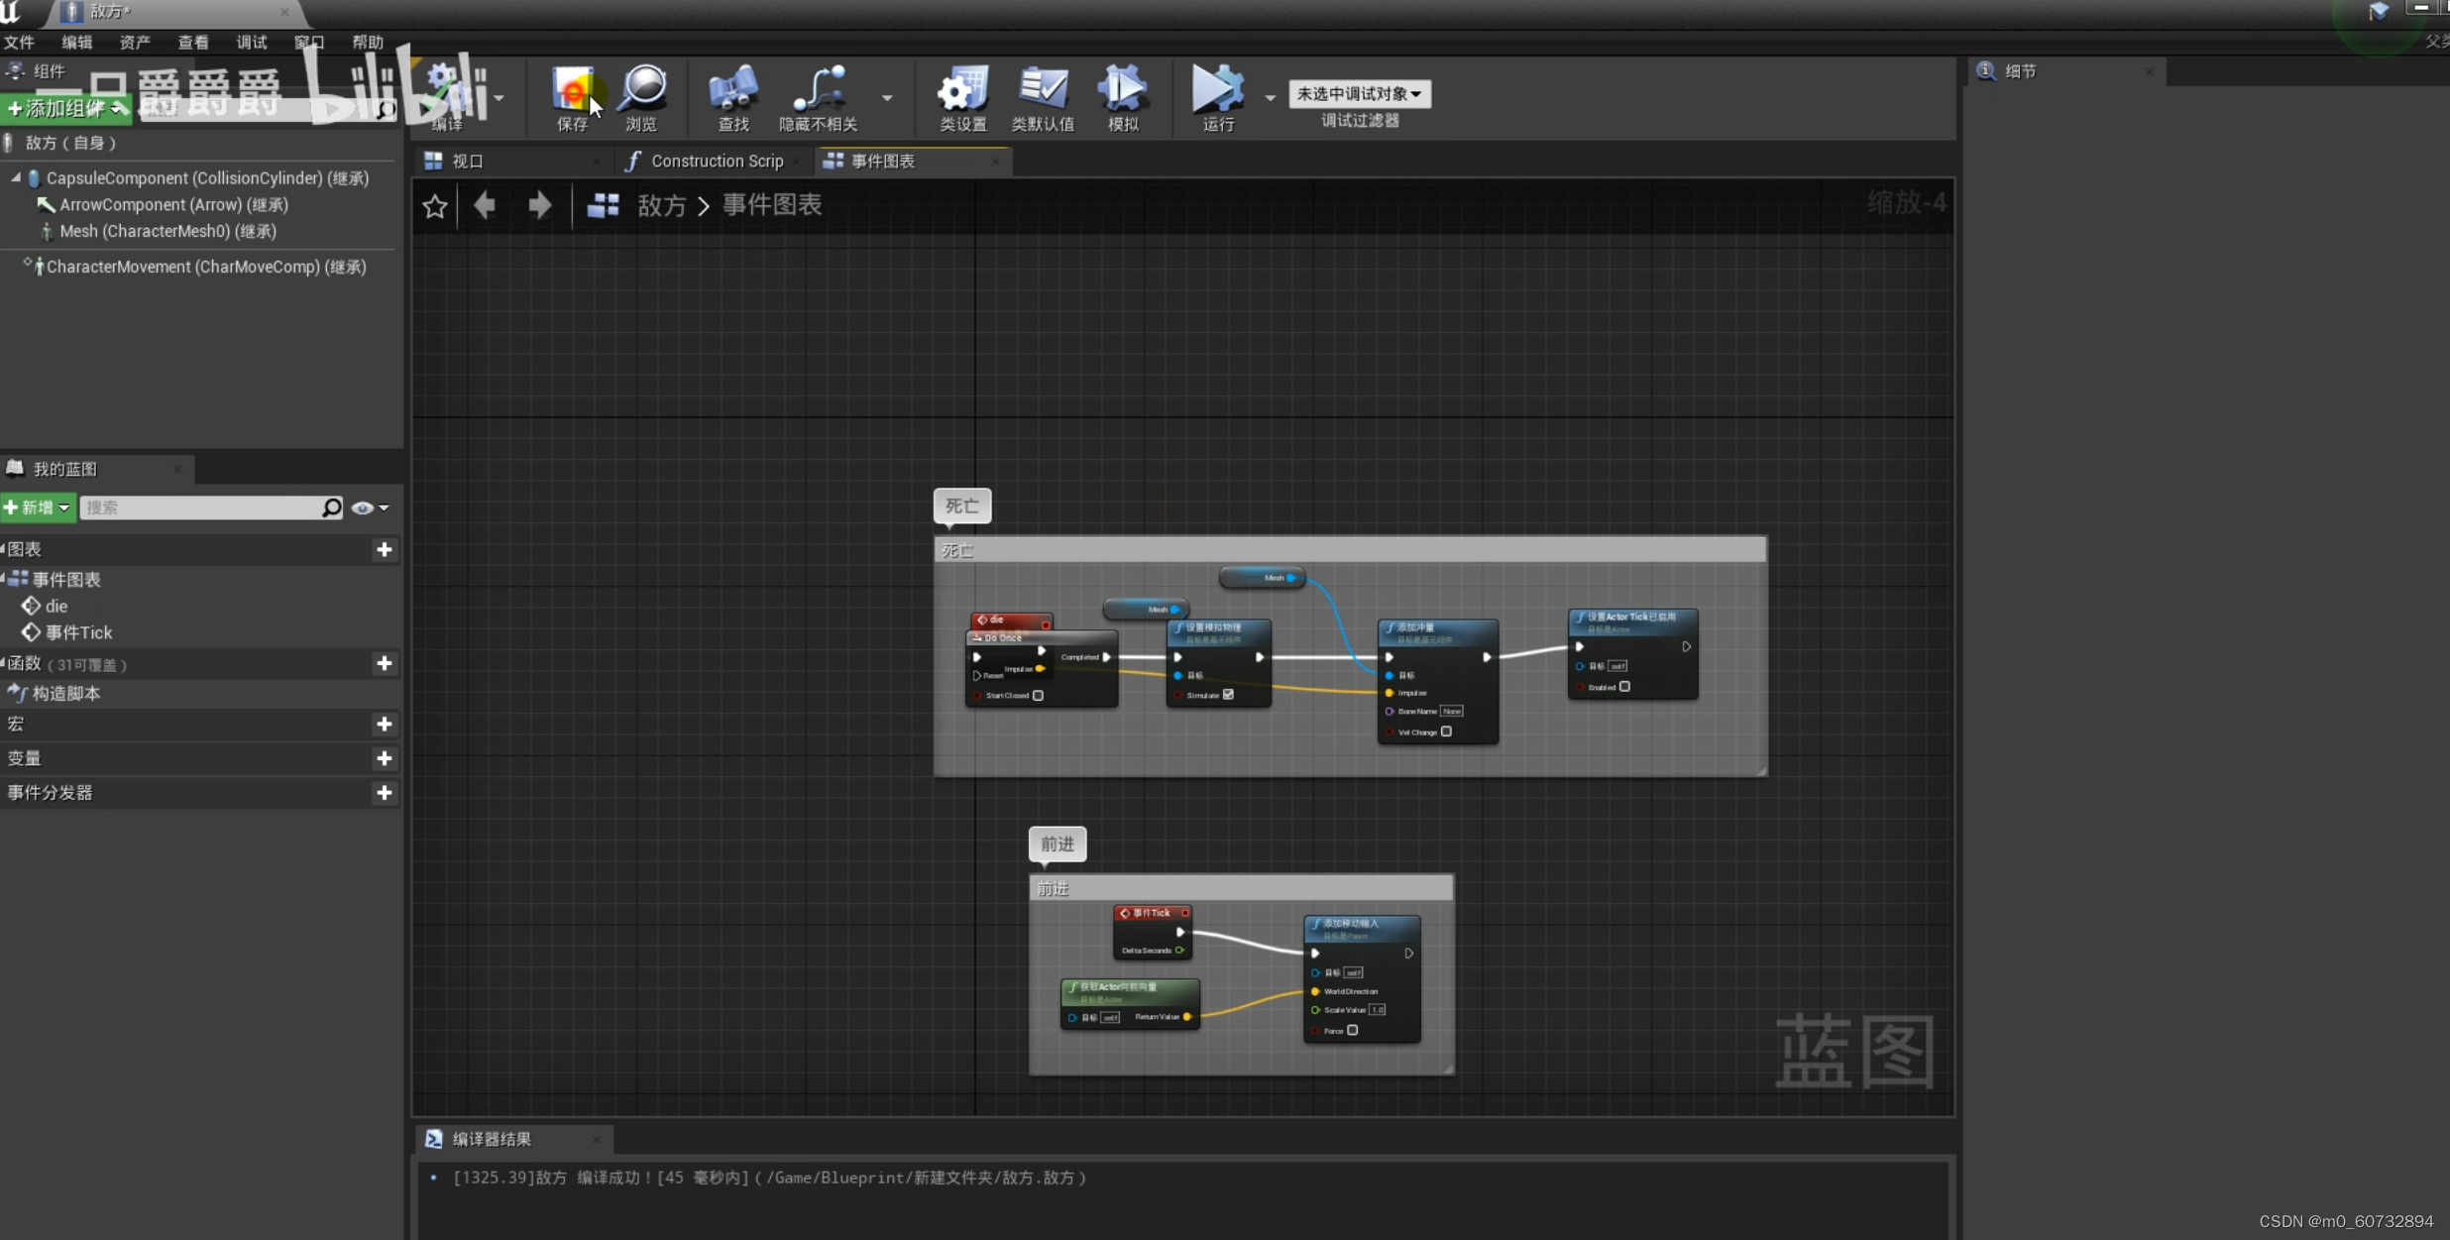Viewport: 2450px width, 1240px height.
Task: Click the 浏览 (Browse) toolbar icon
Action: (x=642, y=97)
